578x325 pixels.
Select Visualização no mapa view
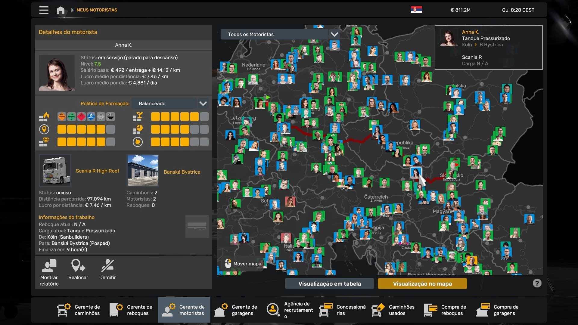coord(422,283)
